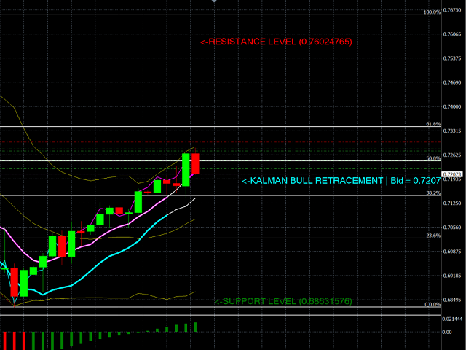
Task: Click the 0.69185 price on the scale
Action: click(452, 276)
